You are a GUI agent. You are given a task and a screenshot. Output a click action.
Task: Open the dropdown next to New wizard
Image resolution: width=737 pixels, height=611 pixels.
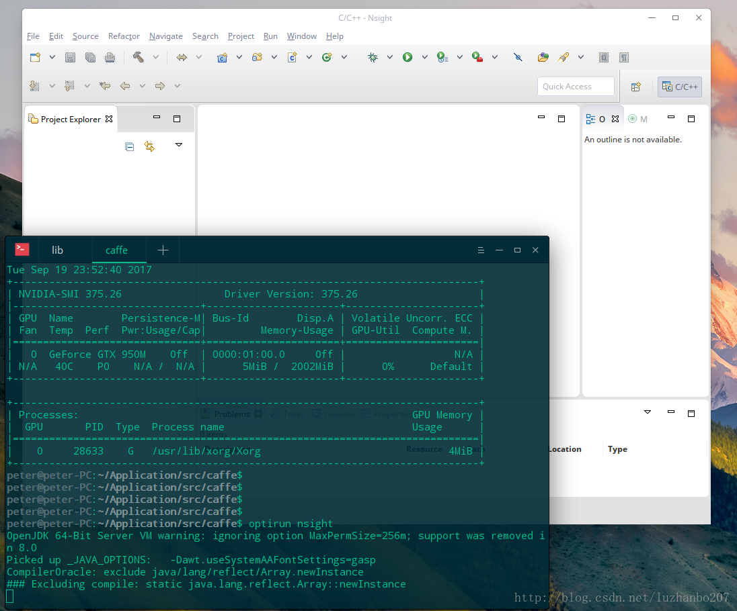coord(52,57)
